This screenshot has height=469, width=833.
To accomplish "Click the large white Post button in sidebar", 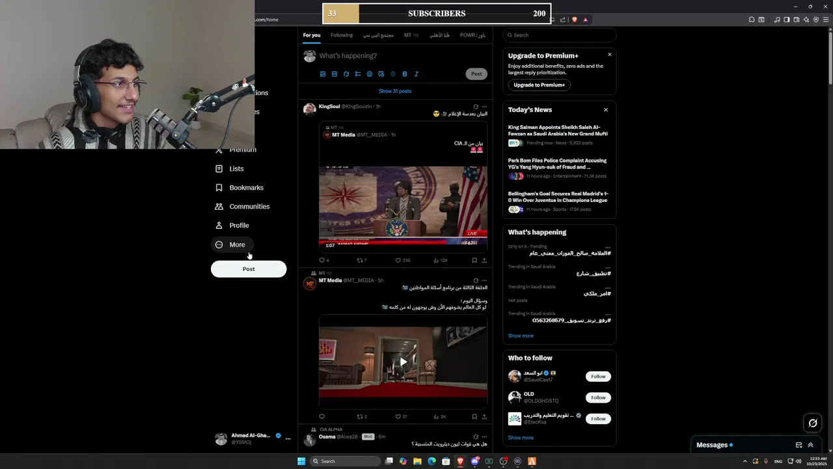I will click(x=249, y=269).
